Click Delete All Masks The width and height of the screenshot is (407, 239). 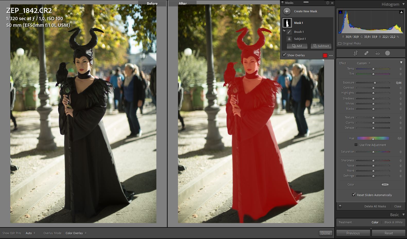(375, 206)
